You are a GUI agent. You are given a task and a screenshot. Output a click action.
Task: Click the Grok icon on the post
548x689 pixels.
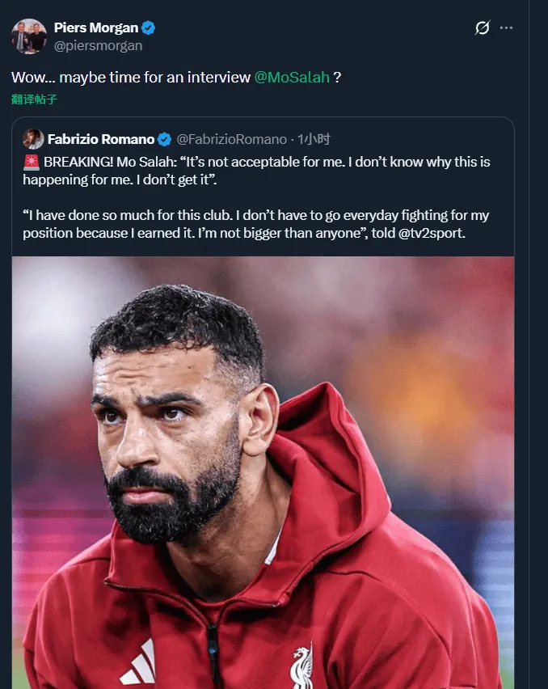click(482, 28)
